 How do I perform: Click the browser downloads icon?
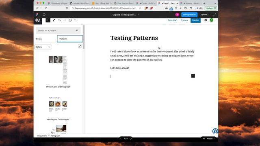(180, 8)
